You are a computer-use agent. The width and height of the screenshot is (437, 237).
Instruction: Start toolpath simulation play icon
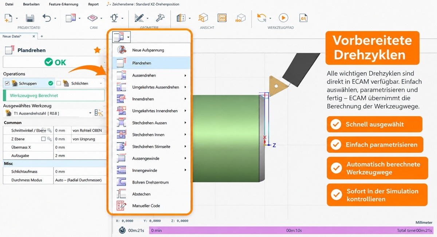[283, 18]
